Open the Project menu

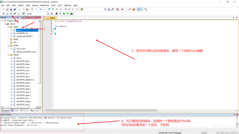pos(21,5)
